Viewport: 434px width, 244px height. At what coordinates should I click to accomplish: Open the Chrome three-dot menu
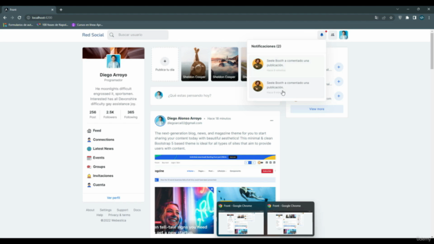pos(429,18)
